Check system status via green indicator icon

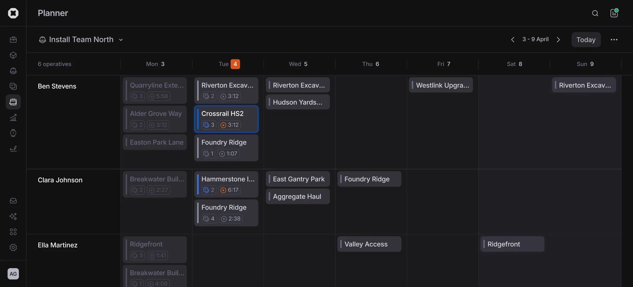click(x=614, y=13)
